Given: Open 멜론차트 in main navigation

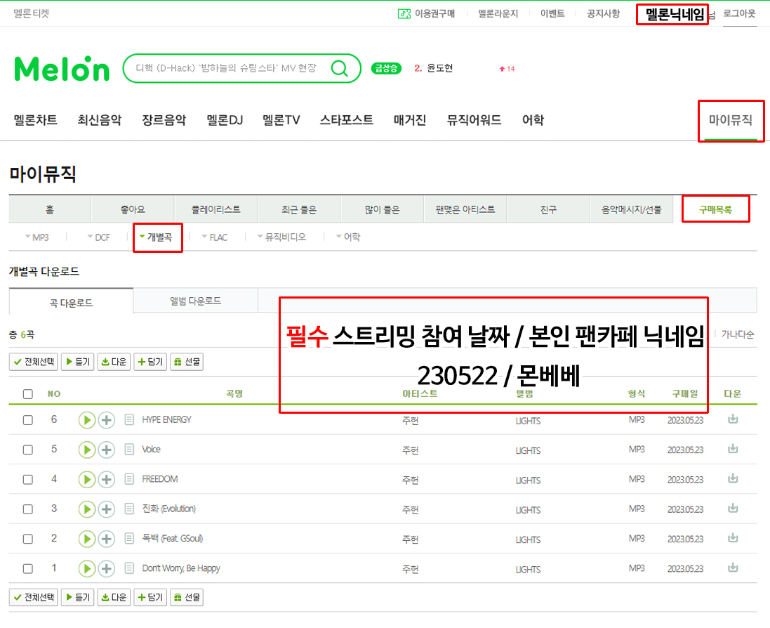Looking at the screenshot, I should [x=35, y=120].
